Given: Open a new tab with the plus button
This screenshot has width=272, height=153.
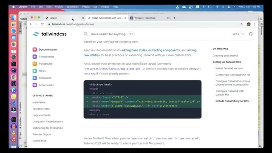Looking at the screenshot, I should point(174,18).
